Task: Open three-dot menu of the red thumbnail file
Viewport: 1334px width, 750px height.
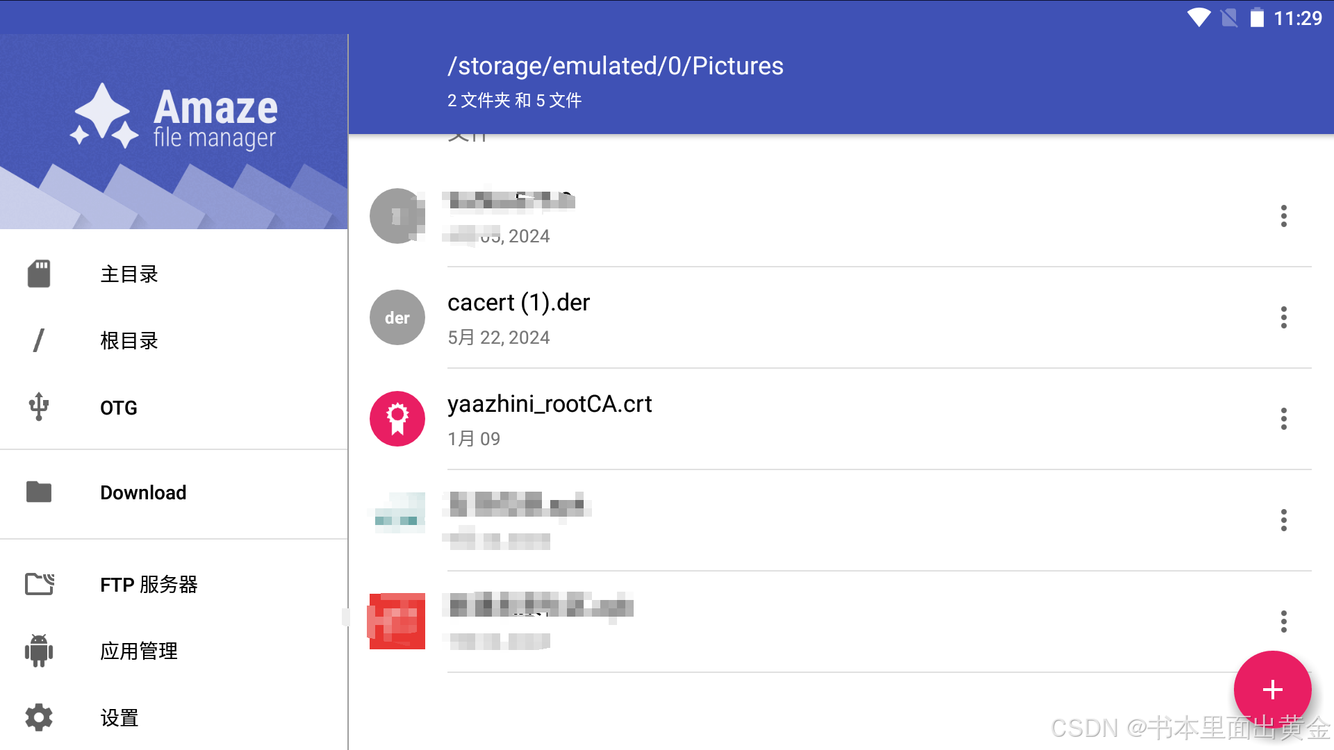Action: (x=1283, y=622)
